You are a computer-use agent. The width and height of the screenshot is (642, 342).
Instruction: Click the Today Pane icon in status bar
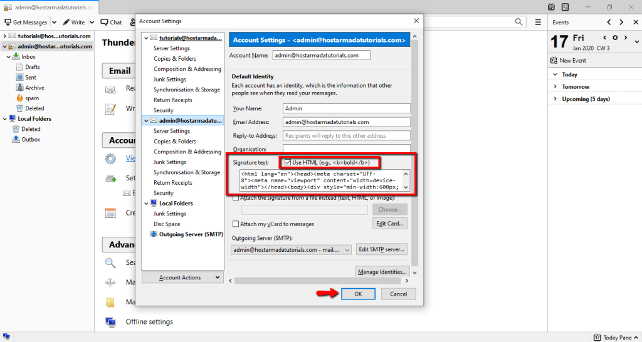click(x=597, y=338)
